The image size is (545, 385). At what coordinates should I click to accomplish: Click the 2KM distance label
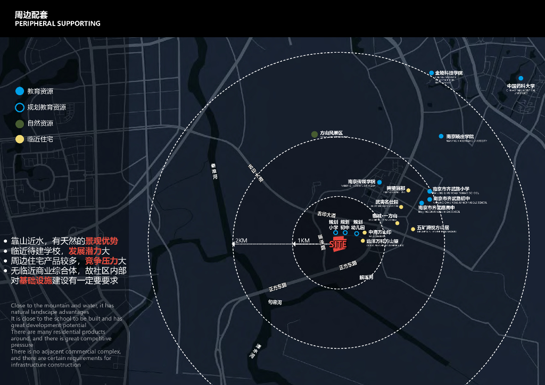(x=241, y=240)
